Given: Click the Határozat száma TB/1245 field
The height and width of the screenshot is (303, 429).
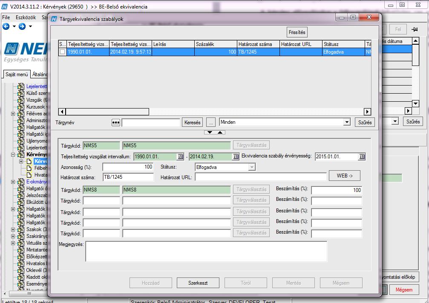Looking at the screenshot, I should [128, 177].
